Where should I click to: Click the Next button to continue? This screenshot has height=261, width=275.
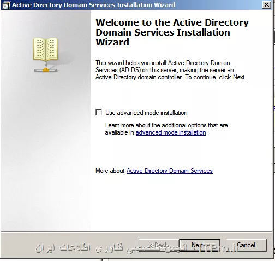point(200,245)
